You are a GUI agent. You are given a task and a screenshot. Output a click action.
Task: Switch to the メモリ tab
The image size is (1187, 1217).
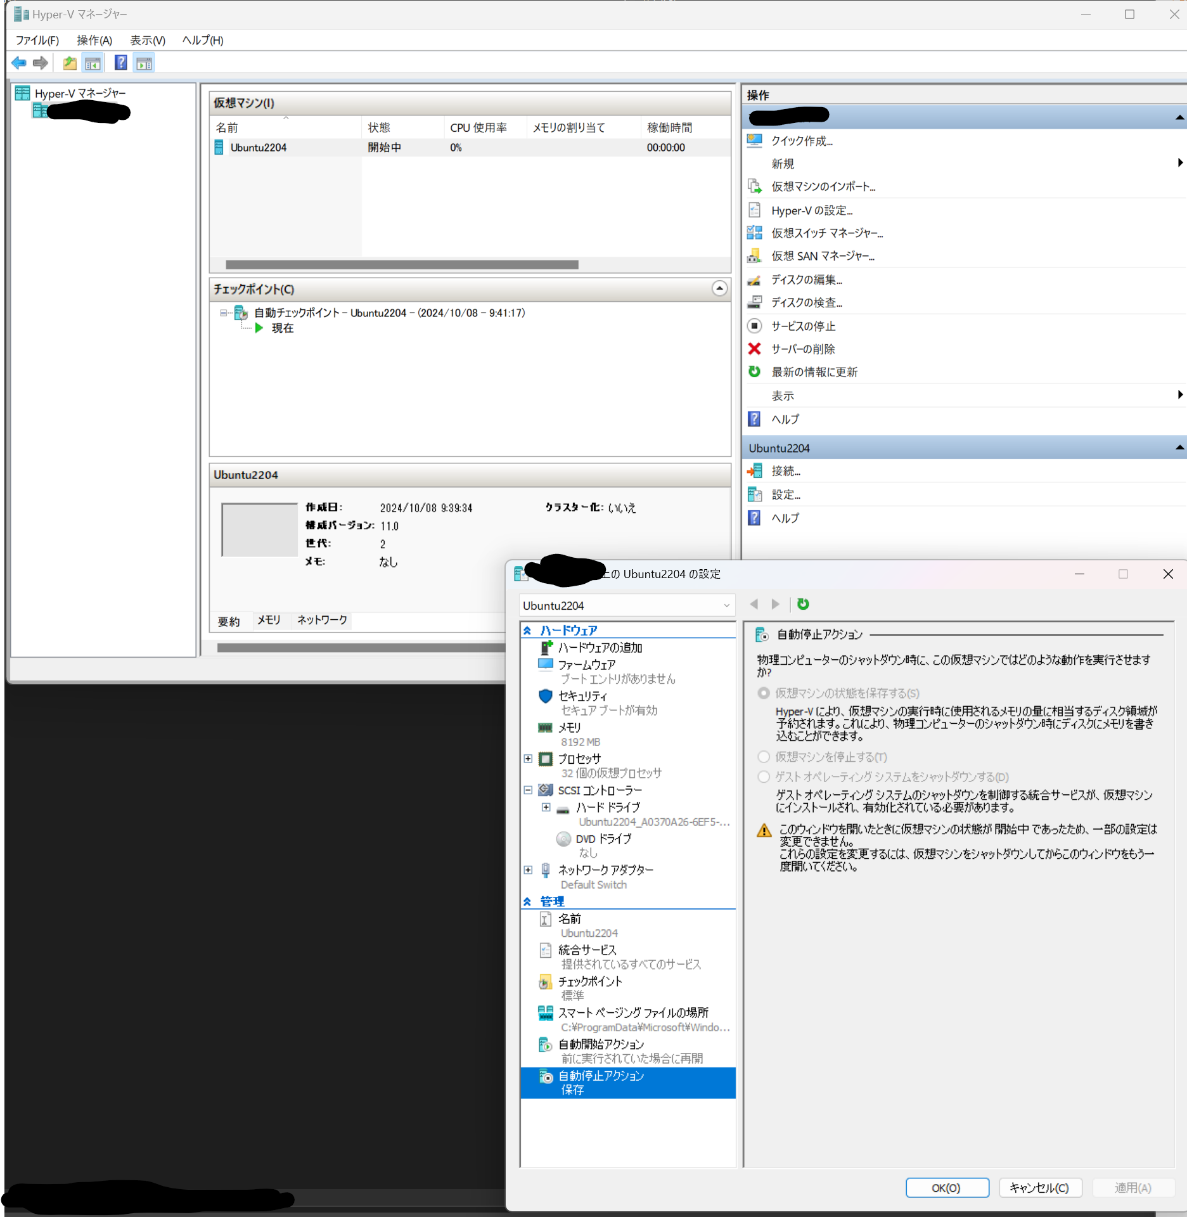pos(269,620)
